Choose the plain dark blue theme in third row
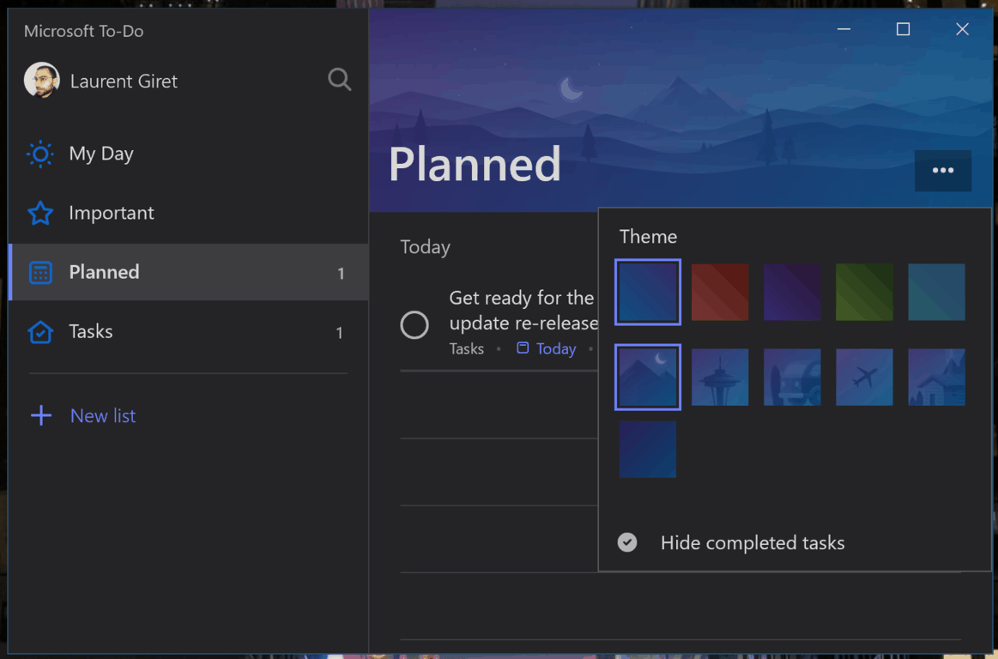The width and height of the screenshot is (998, 659). pos(648,449)
